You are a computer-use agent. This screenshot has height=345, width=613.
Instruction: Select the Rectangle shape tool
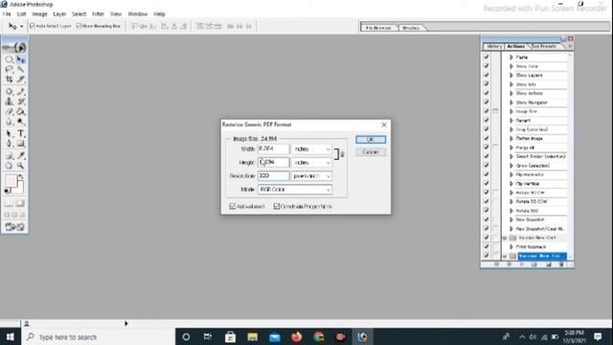(x=21, y=144)
